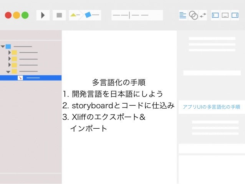Click step 1. 開発言語を日本語にしよう
This screenshot has height=184, width=245.
[113, 94]
